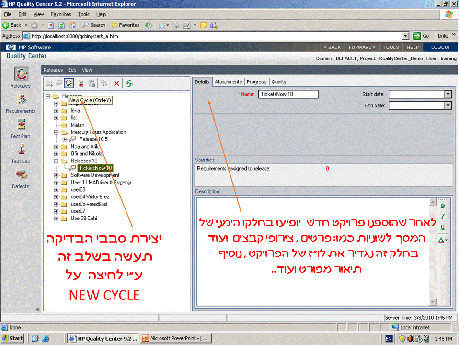
Task: Select the Matan folder in tree
Action: (x=78, y=125)
